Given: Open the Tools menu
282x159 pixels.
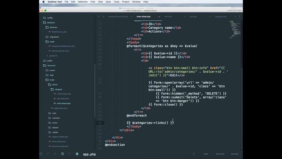Looking at the screenshot, I should tap(116, 2).
